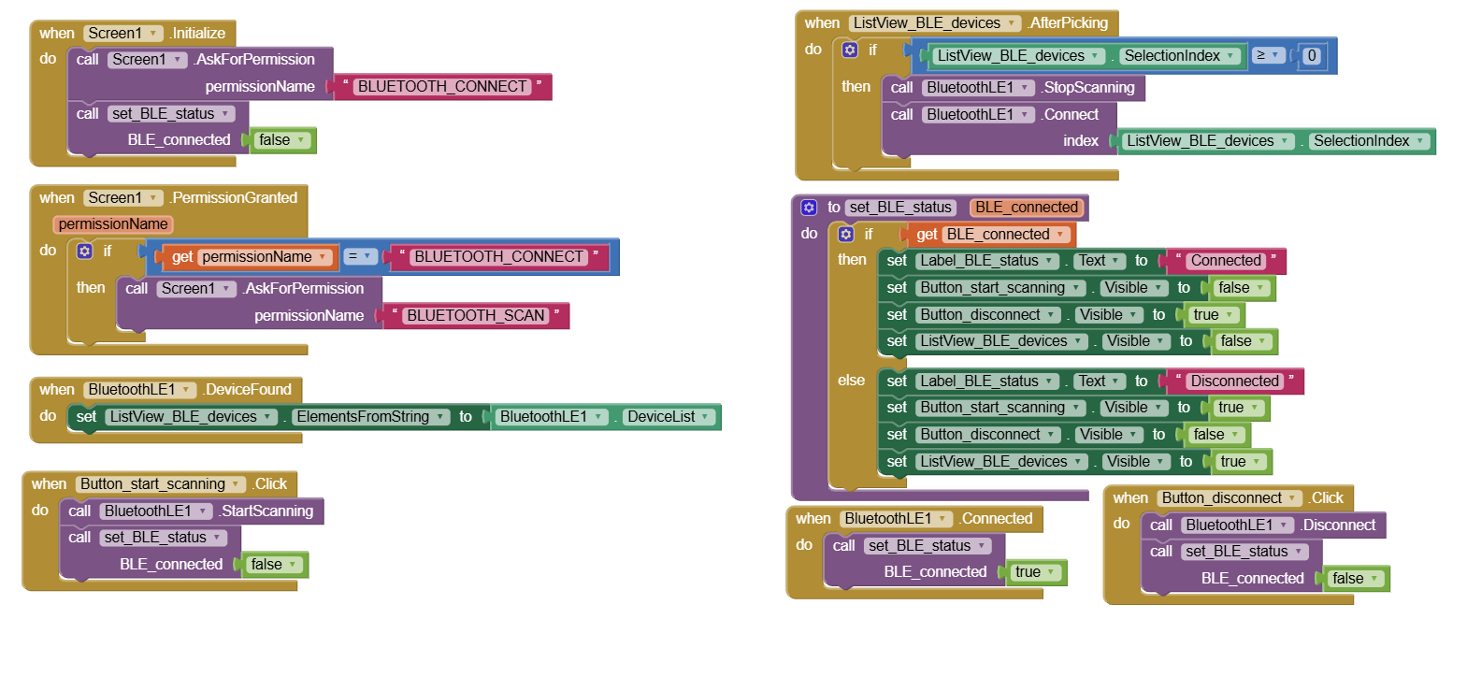Open BluetoothLE1 dropdown in Connect call
Screen dimensions: 1467x691
click(979, 115)
